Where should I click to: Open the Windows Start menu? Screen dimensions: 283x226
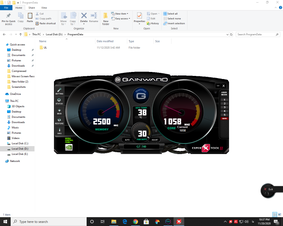click(x=5, y=222)
